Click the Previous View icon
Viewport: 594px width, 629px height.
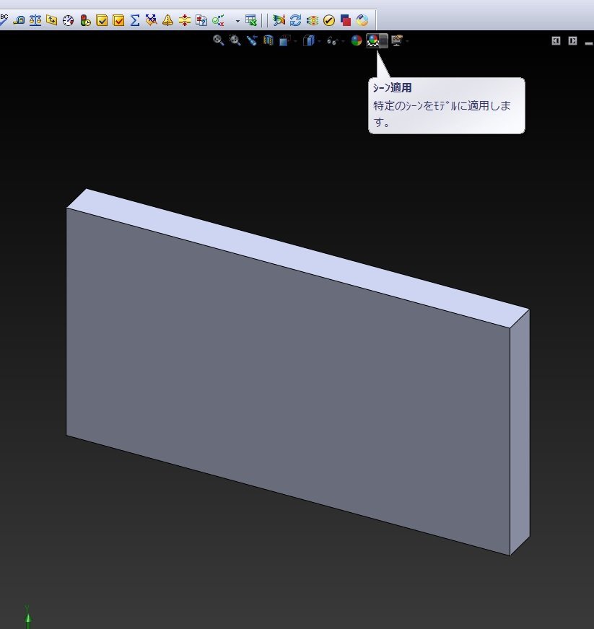(251, 41)
